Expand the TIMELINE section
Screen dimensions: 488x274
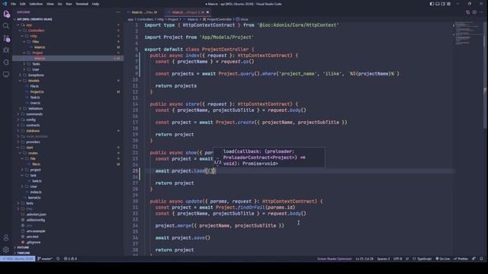click(24, 253)
